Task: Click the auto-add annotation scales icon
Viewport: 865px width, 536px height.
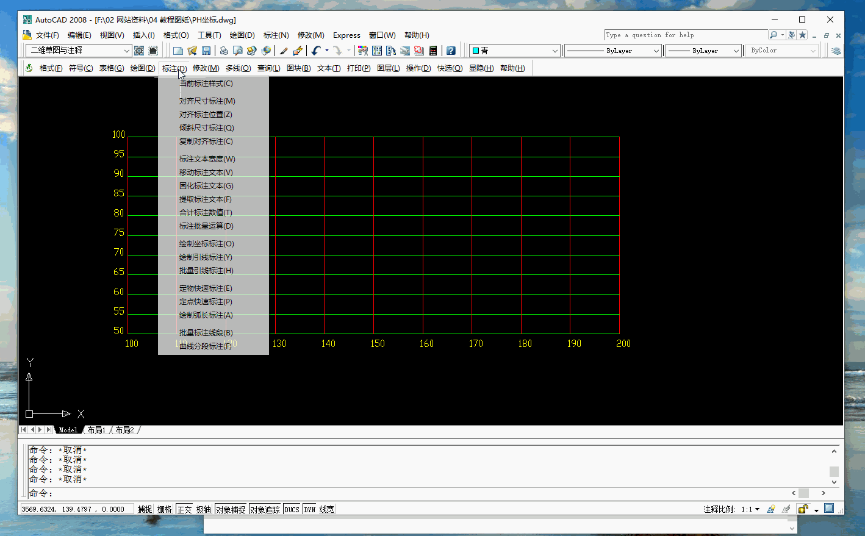Action: point(786,509)
